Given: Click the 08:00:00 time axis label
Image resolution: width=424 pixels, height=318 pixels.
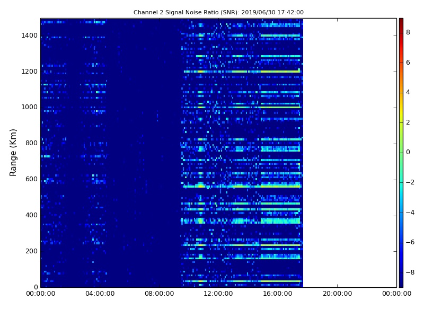Looking at the screenshot, I should tap(160, 294).
